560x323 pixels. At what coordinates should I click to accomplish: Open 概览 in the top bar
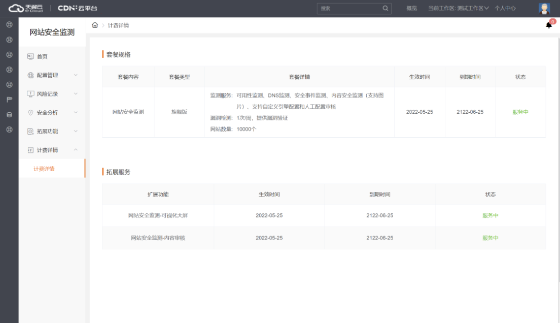pyautogui.click(x=412, y=8)
